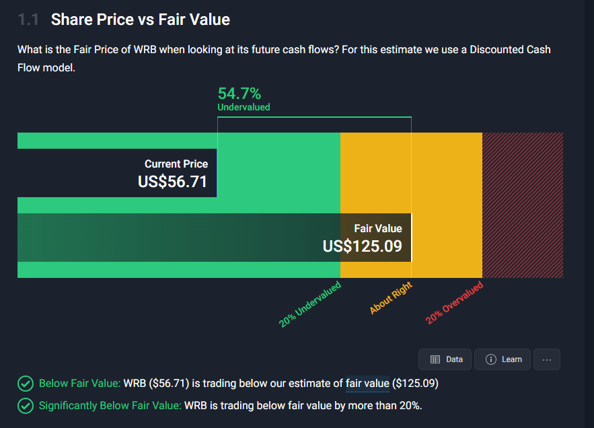This screenshot has width=594, height=428.
Task: Click the 54.7% Undervalued label
Action: click(x=243, y=98)
